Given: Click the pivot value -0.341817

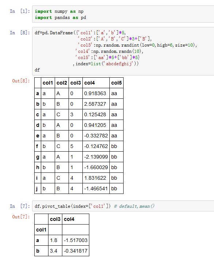Looking at the screenshot, I should 75,251.
